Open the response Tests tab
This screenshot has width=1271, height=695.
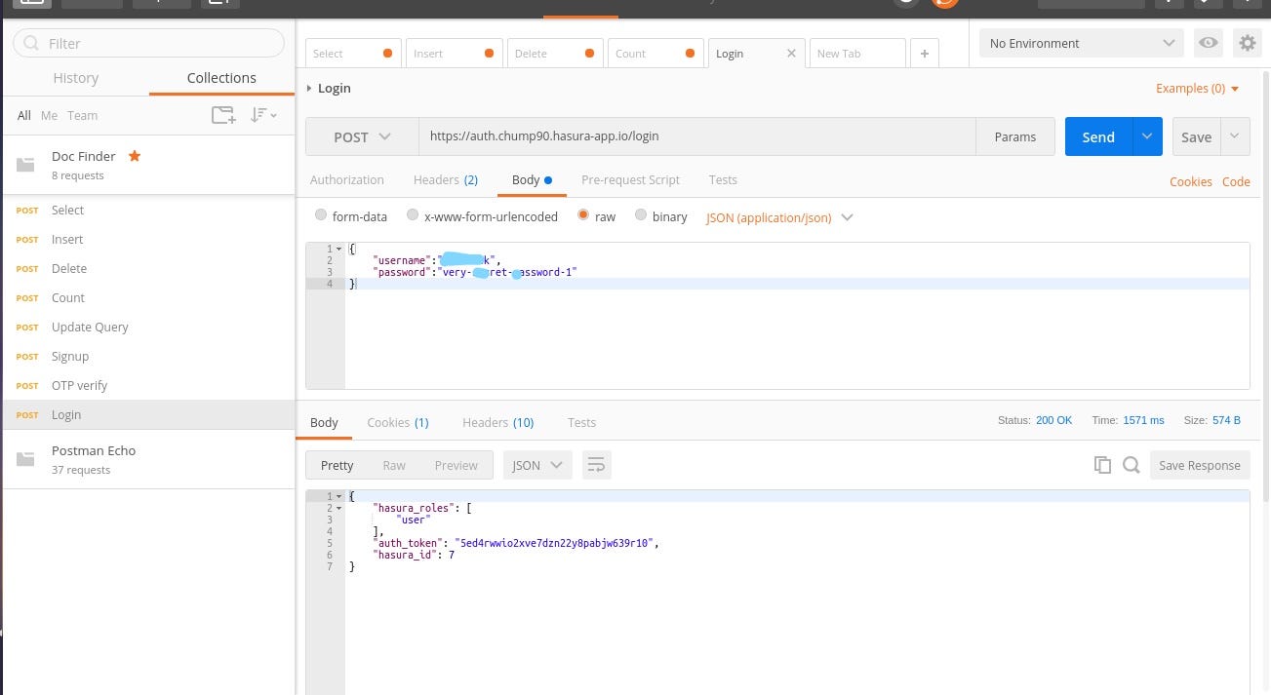point(581,422)
